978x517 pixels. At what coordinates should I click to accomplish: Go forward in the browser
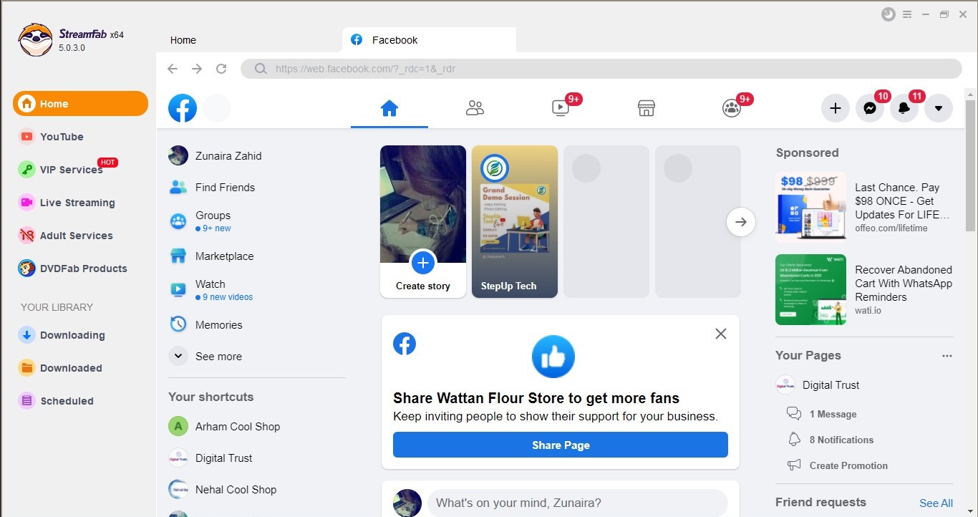point(197,69)
